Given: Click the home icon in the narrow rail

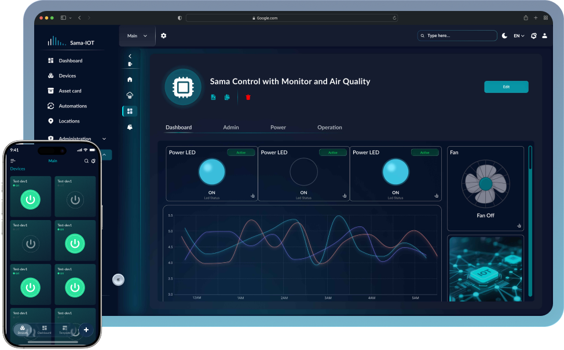Looking at the screenshot, I should point(130,79).
